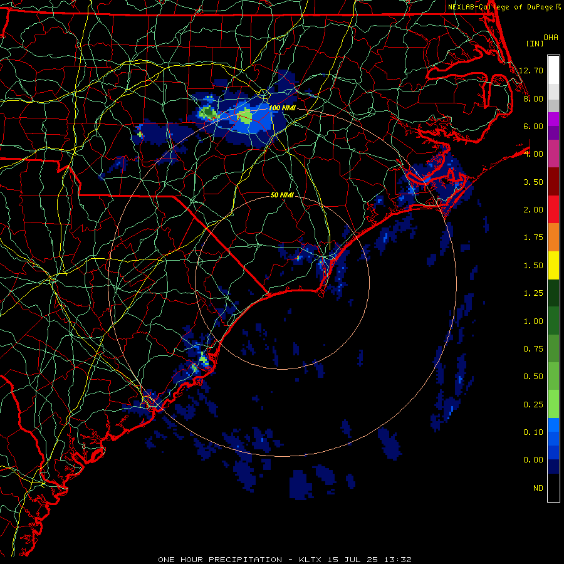This screenshot has width=564, height=564.
Task: Click the 0.00 legend value
Action: click(x=533, y=460)
